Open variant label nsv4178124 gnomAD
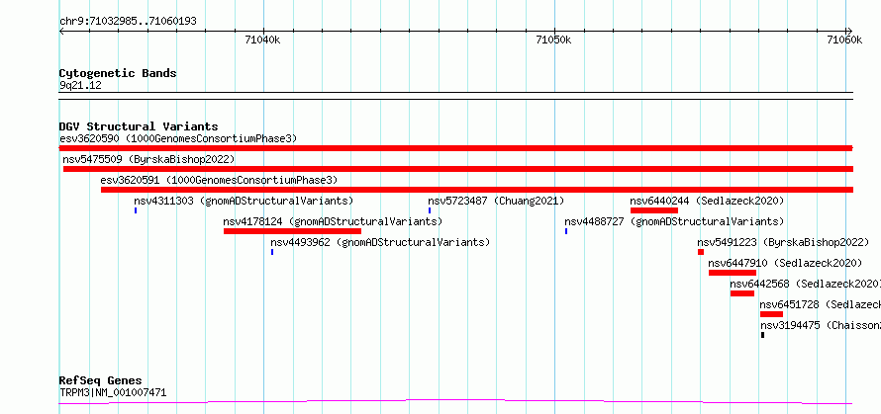 pos(333,221)
